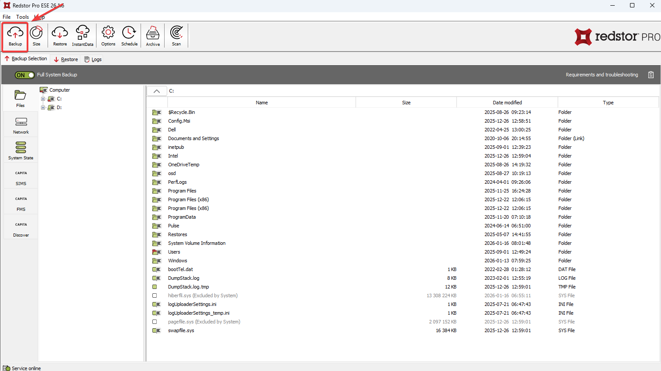Toggle selection flag for $Recycle.Bin
This screenshot has width=661, height=371.
point(156,112)
